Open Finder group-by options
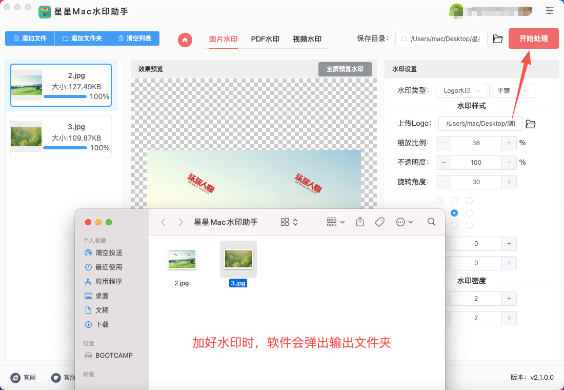This screenshot has height=390, width=564. pos(336,222)
